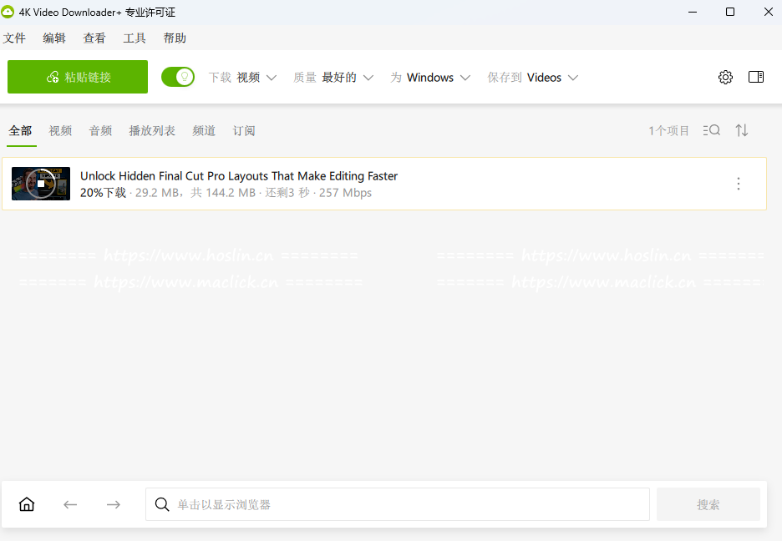
Task: Maximize the 4K Video Downloader+ window
Action: click(x=730, y=12)
